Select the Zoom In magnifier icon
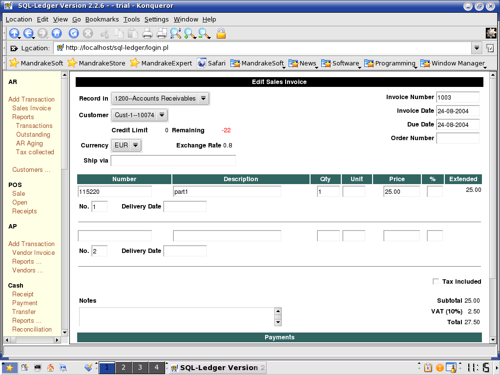The width and height of the screenshot is (500, 375). (190, 33)
